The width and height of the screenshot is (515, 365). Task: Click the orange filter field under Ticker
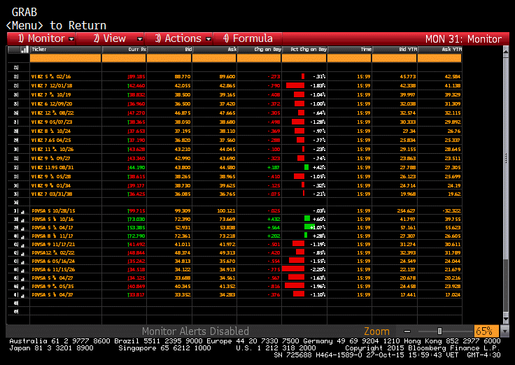click(x=65, y=58)
